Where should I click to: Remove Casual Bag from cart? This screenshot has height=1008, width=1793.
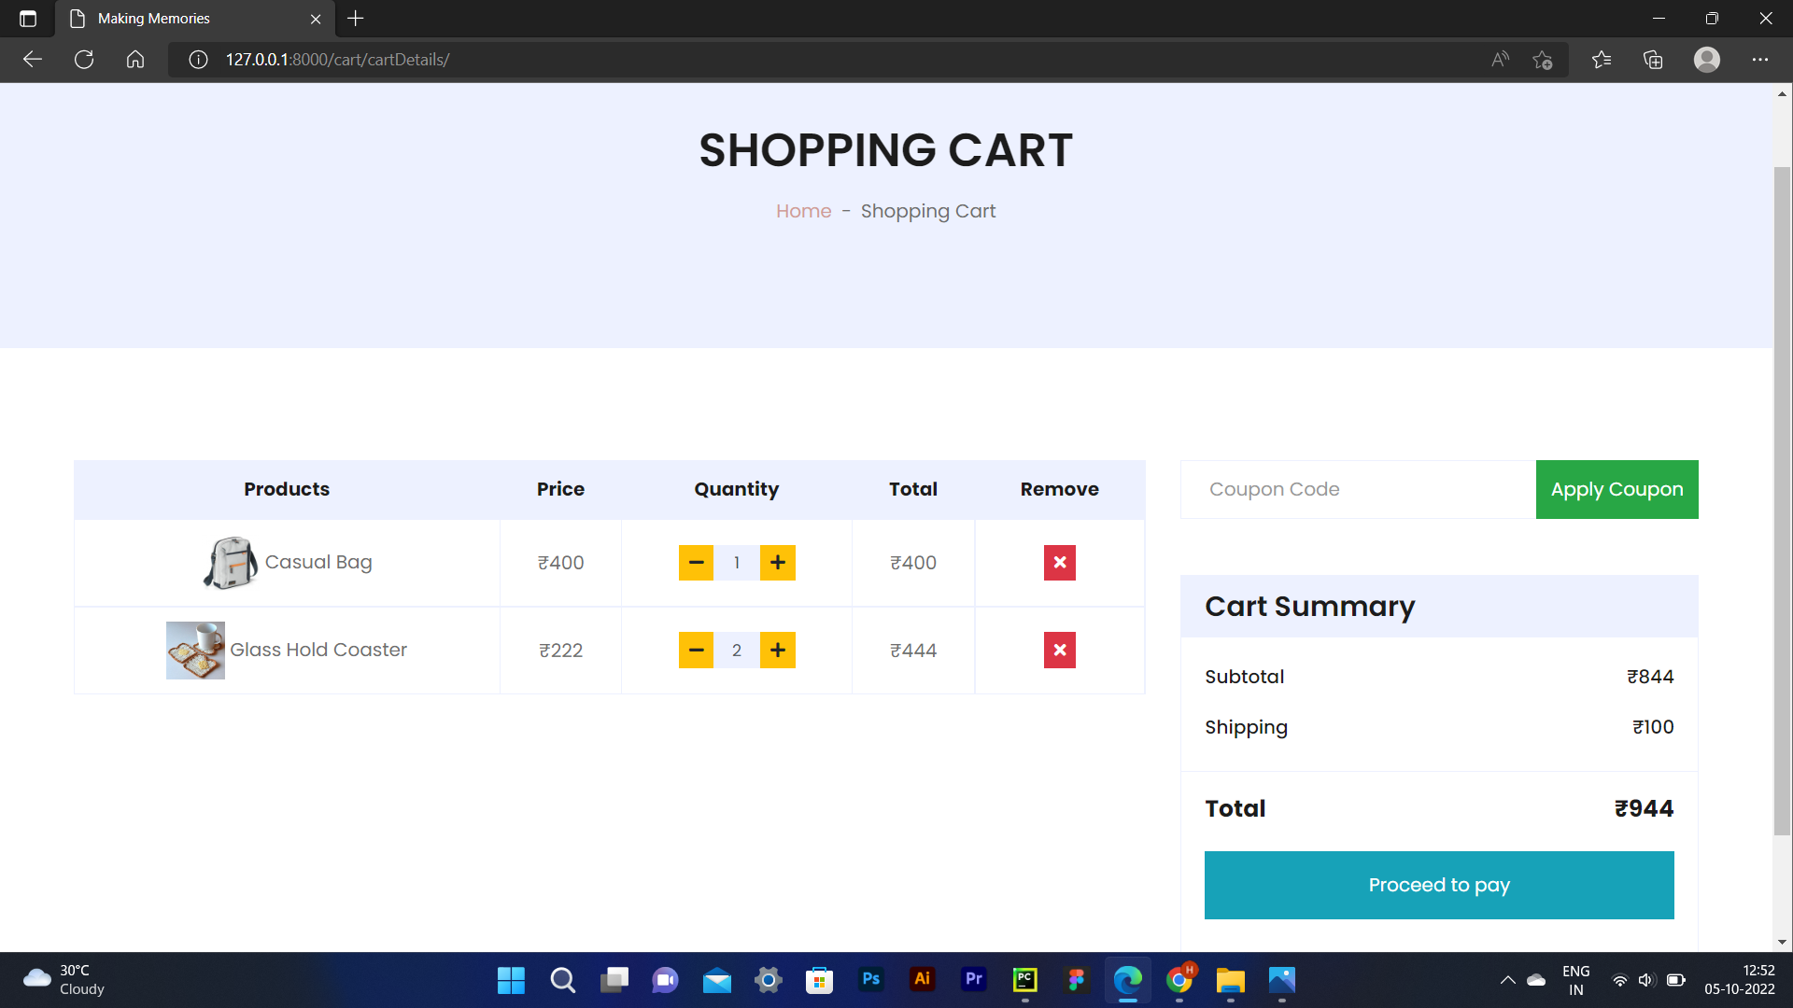[1059, 563]
